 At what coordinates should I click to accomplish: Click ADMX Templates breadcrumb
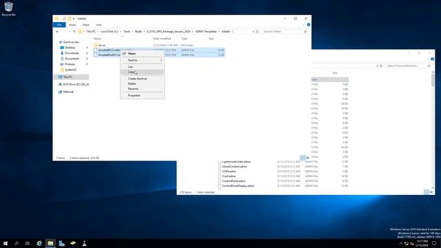[206, 32]
